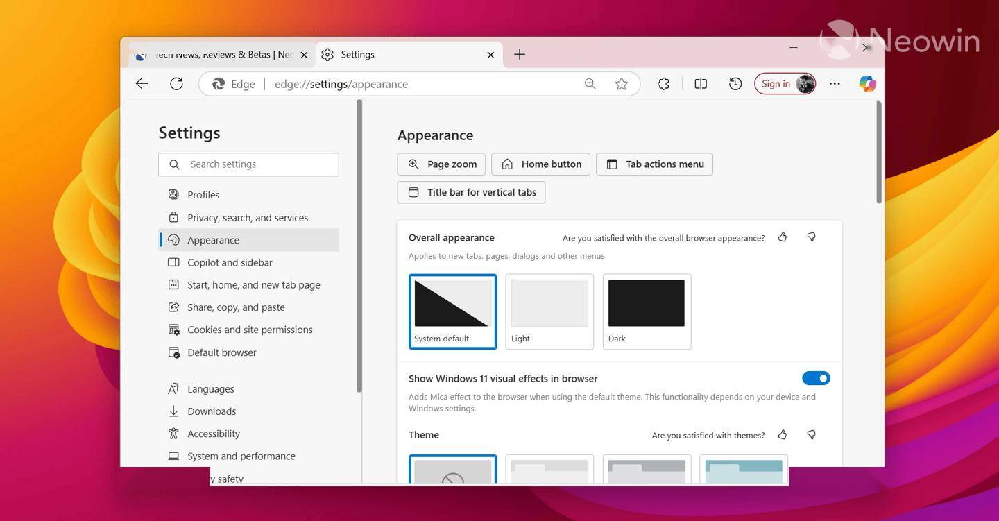The image size is (999, 521).
Task: Click the Sign in profile button
Action: [785, 84]
